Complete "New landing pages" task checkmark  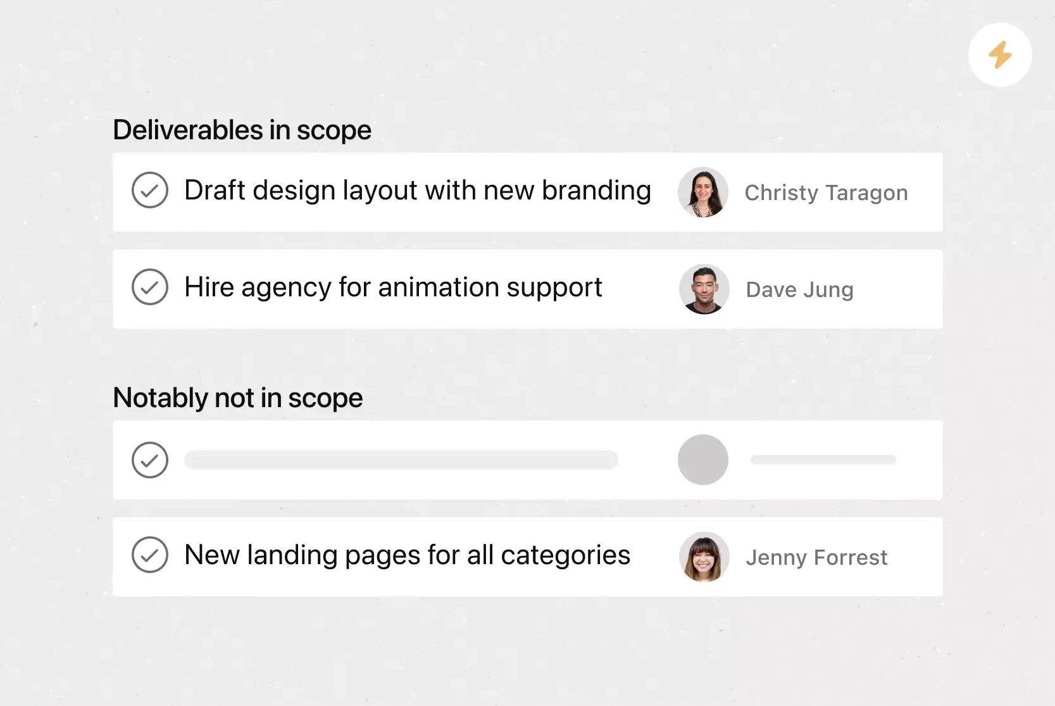(x=150, y=555)
